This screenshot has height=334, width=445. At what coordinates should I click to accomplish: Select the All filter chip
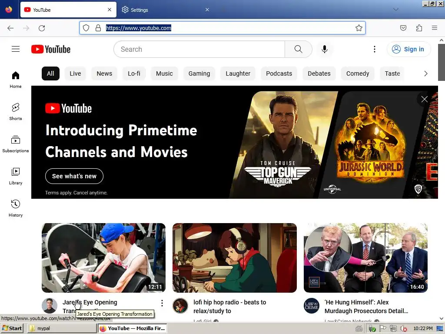coord(50,73)
